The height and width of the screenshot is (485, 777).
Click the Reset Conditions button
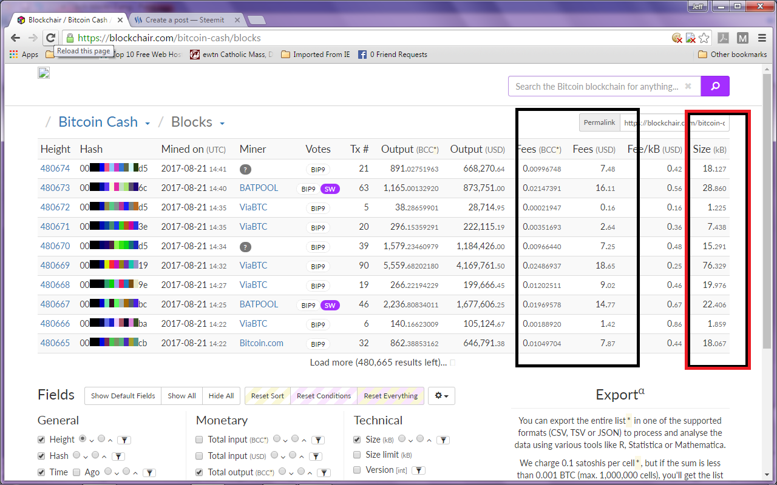tap(324, 396)
